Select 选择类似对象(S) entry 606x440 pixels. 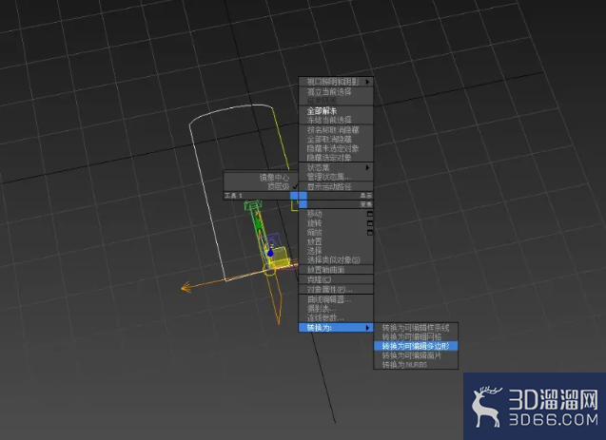tap(336, 260)
